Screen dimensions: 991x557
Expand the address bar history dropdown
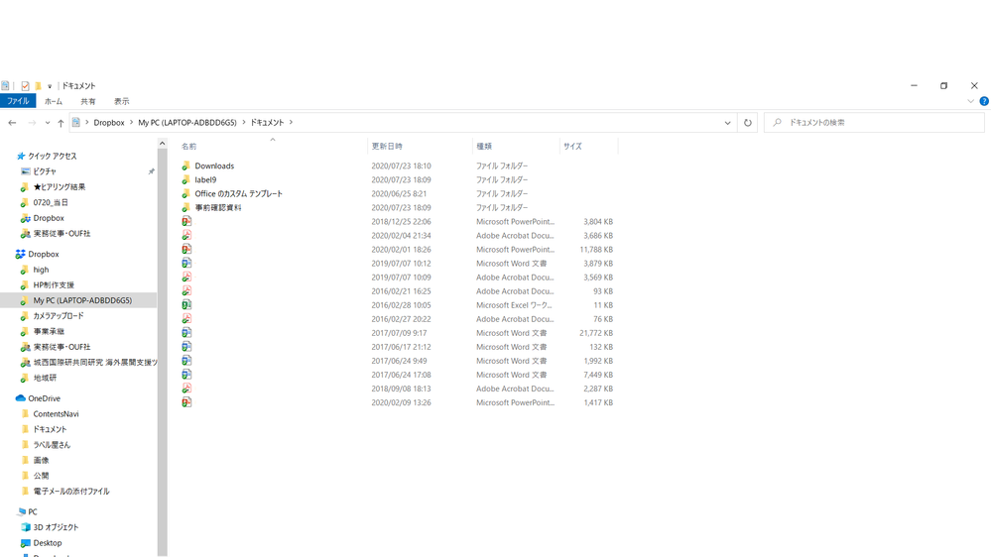(x=727, y=123)
